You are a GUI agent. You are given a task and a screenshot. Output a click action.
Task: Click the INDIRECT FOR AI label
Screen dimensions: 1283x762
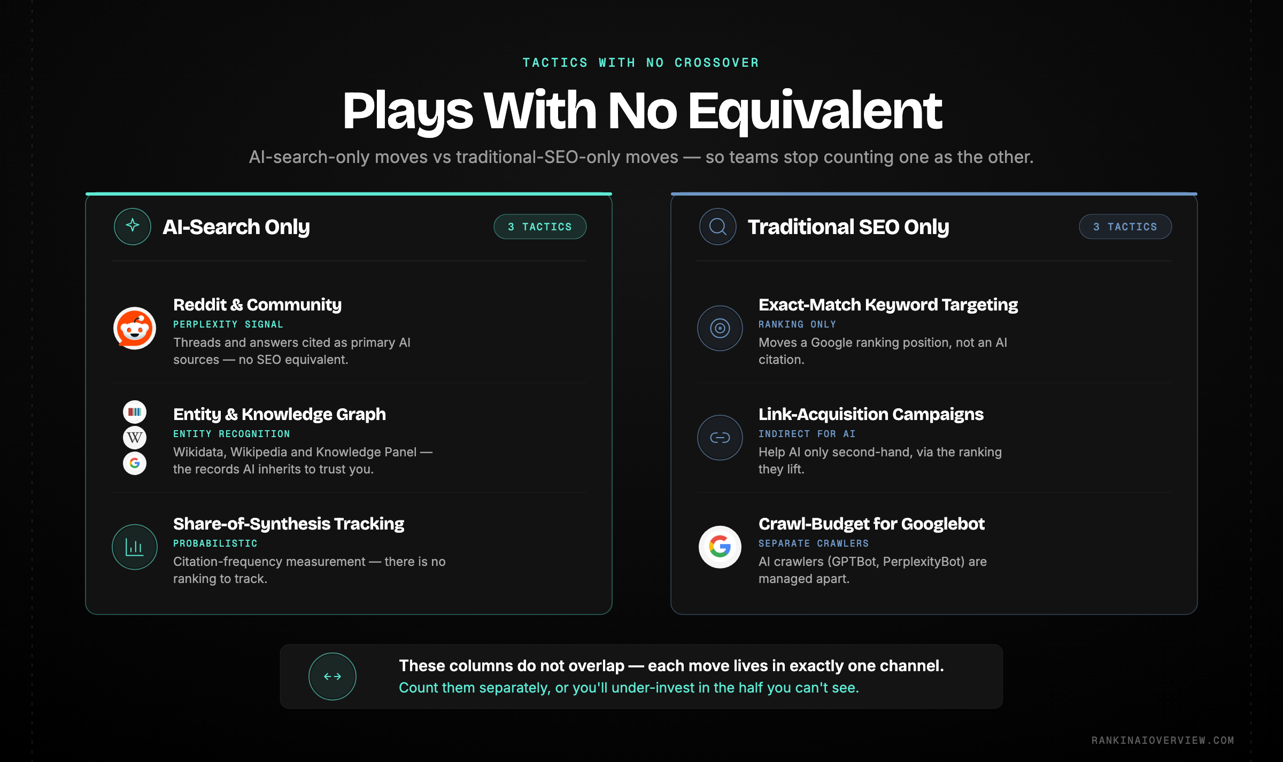[807, 434]
